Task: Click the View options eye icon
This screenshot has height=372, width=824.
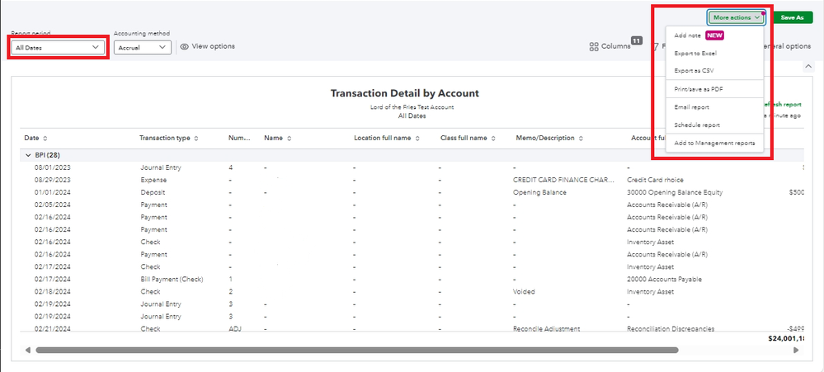Action: coord(185,47)
